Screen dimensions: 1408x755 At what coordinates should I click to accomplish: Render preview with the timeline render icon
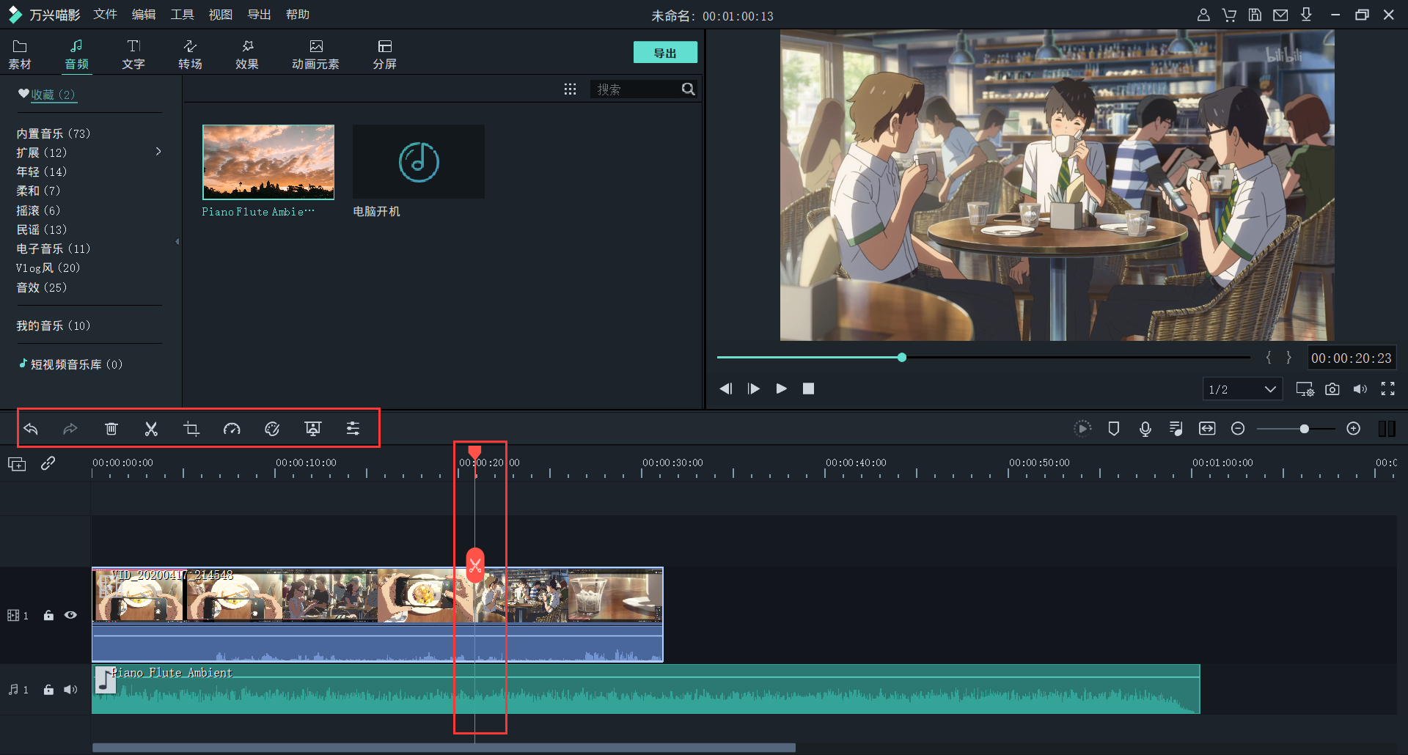pos(1082,429)
